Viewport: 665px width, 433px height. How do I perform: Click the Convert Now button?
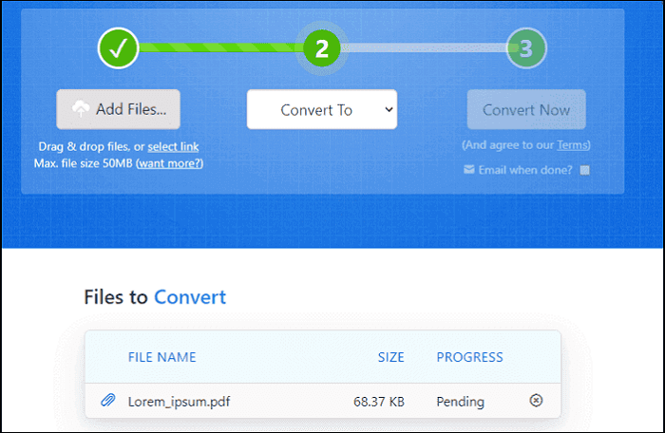pyautogui.click(x=526, y=110)
